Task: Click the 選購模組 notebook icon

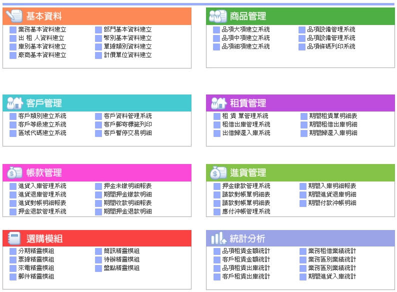Action: pyautogui.click(x=14, y=238)
